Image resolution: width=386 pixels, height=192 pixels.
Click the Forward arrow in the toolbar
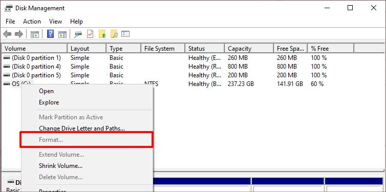[19, 34]
